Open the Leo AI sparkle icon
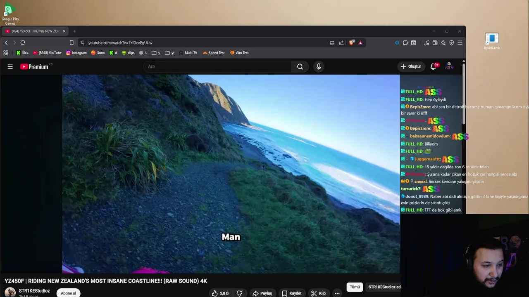Viewport: 529px width, 297px height. [x=443, y=42]
